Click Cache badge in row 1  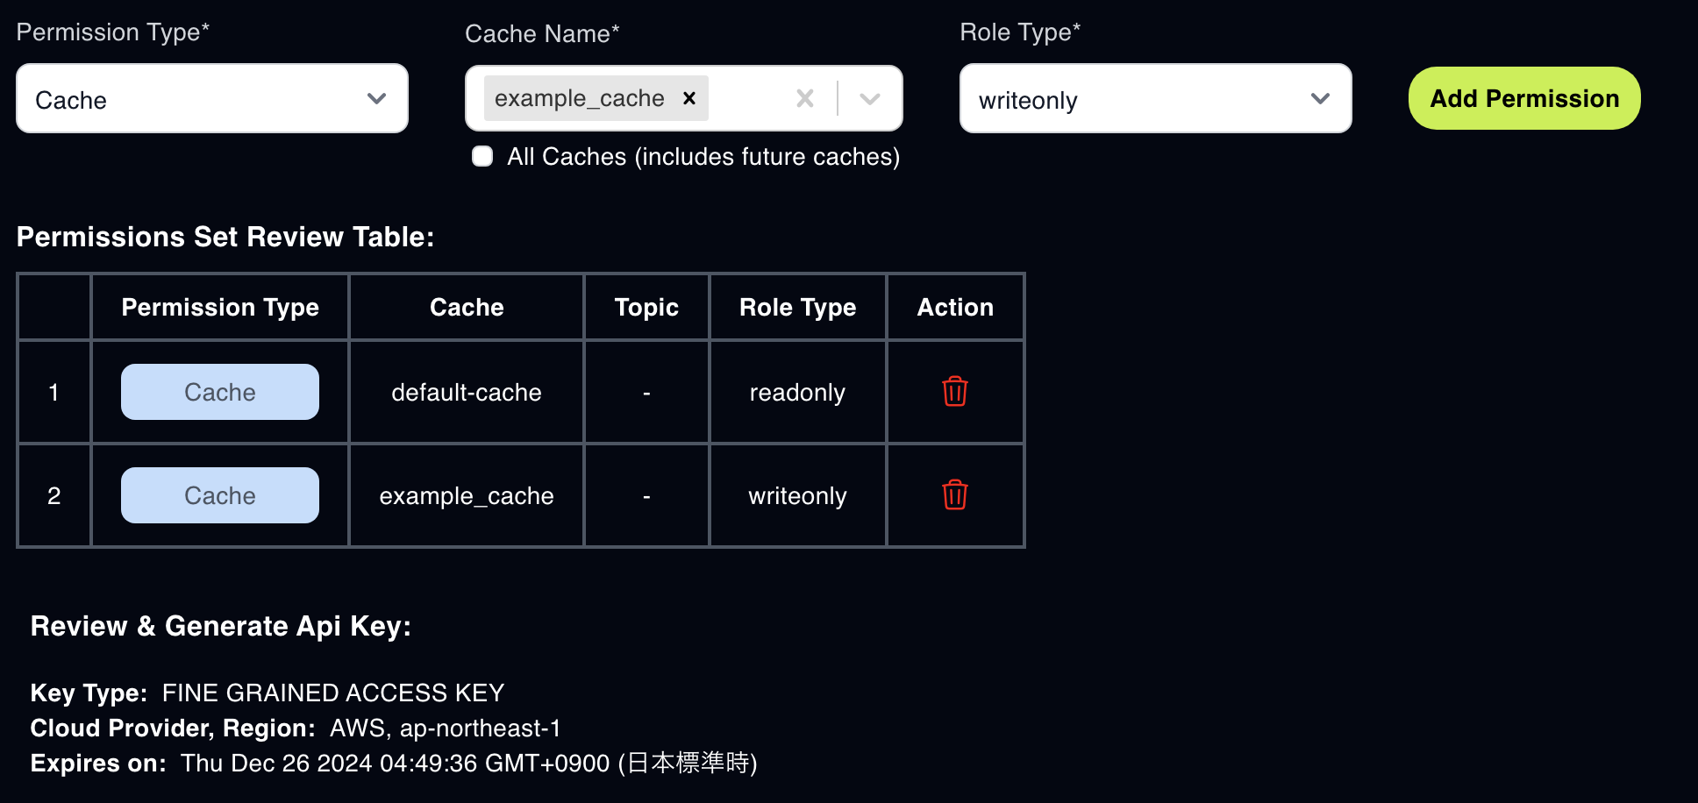pos(220,392)
